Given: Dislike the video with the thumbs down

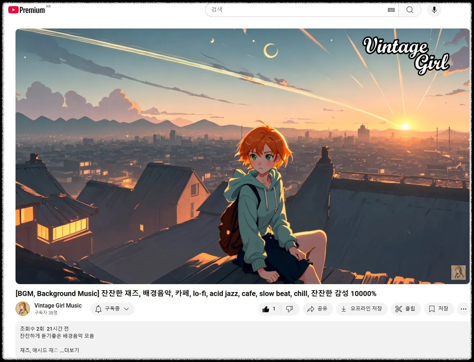Looking at the screenshot, I should [x=290, y=309].
